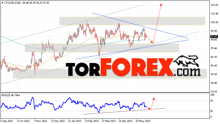Click RSI scale level 70
The width and height of the screenshot is (220, 124).
click(x=212, y=101)
